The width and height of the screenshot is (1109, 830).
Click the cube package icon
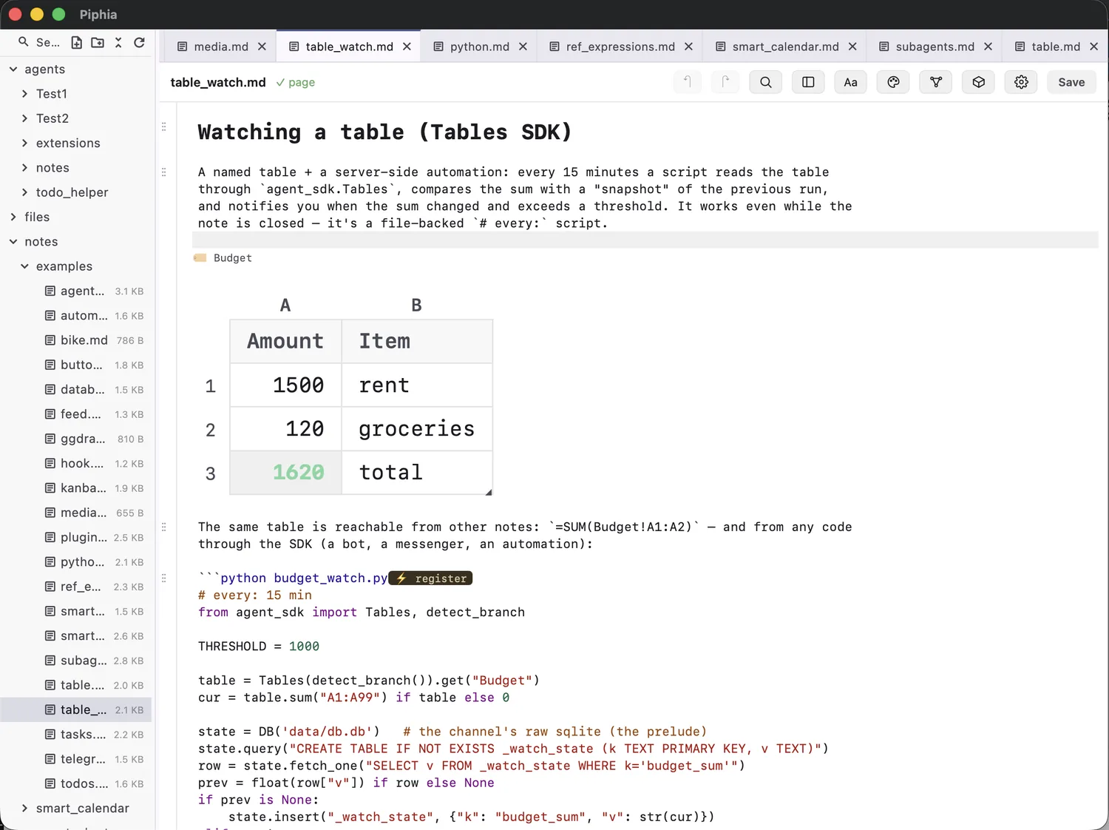tap(979, 82)
